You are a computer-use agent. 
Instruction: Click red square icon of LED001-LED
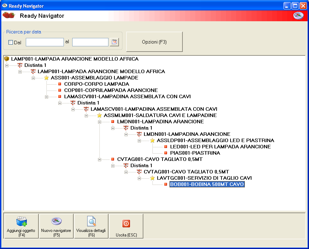click(166, 147)
